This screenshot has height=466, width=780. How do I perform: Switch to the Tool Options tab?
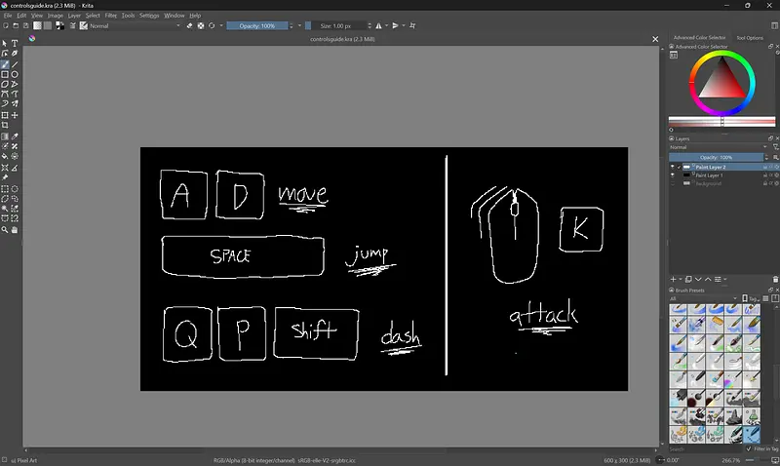(750, 37)
